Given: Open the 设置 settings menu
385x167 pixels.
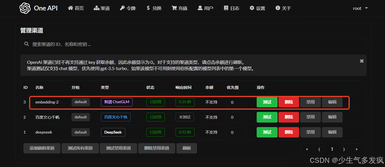Looking at the screenshot, I should pyautogui.click(x=257, y=8).
